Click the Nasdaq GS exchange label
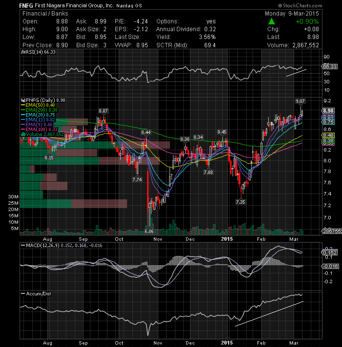This screenshot has width=342, height=347. click(x=129, y=6)
